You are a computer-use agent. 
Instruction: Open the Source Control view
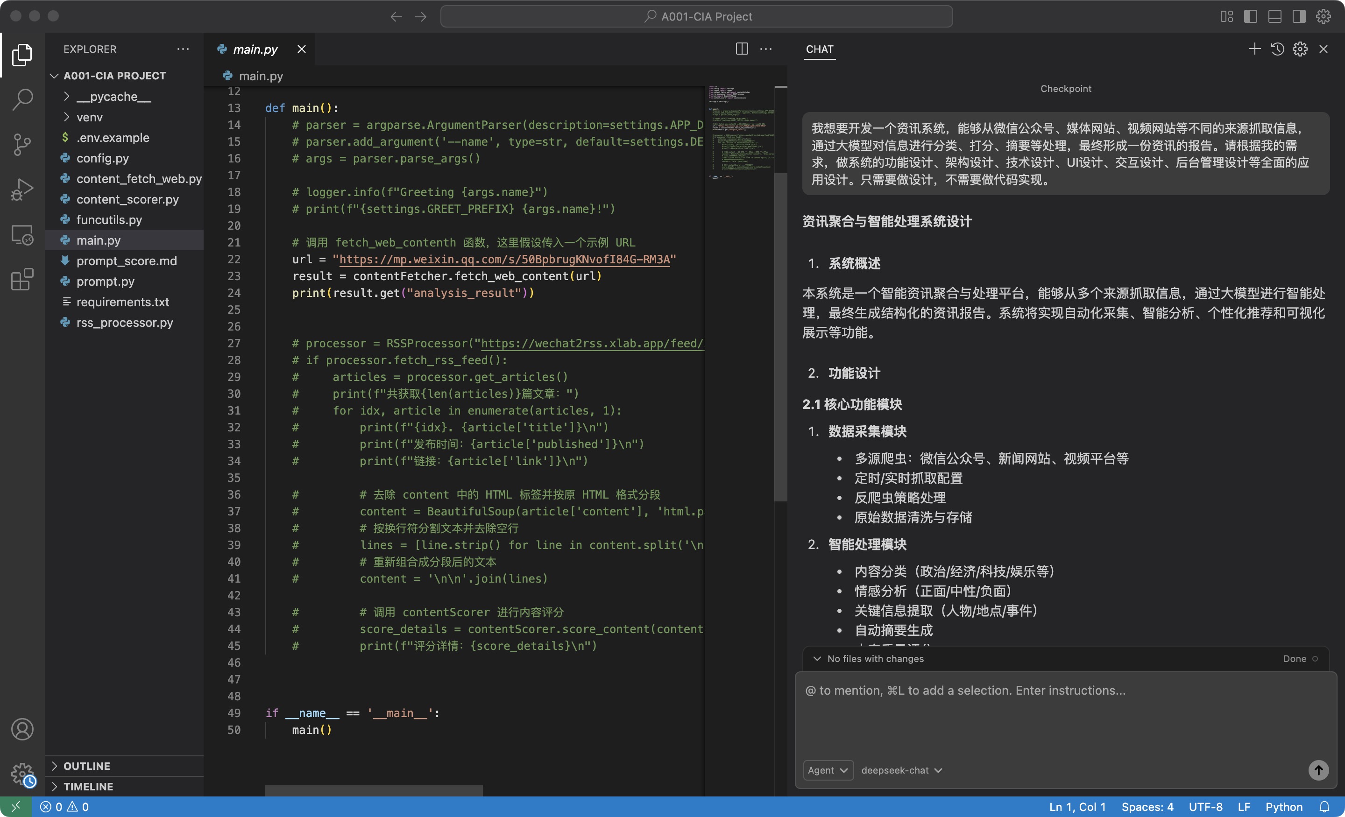pyautogui.click(x=22, y=145)
